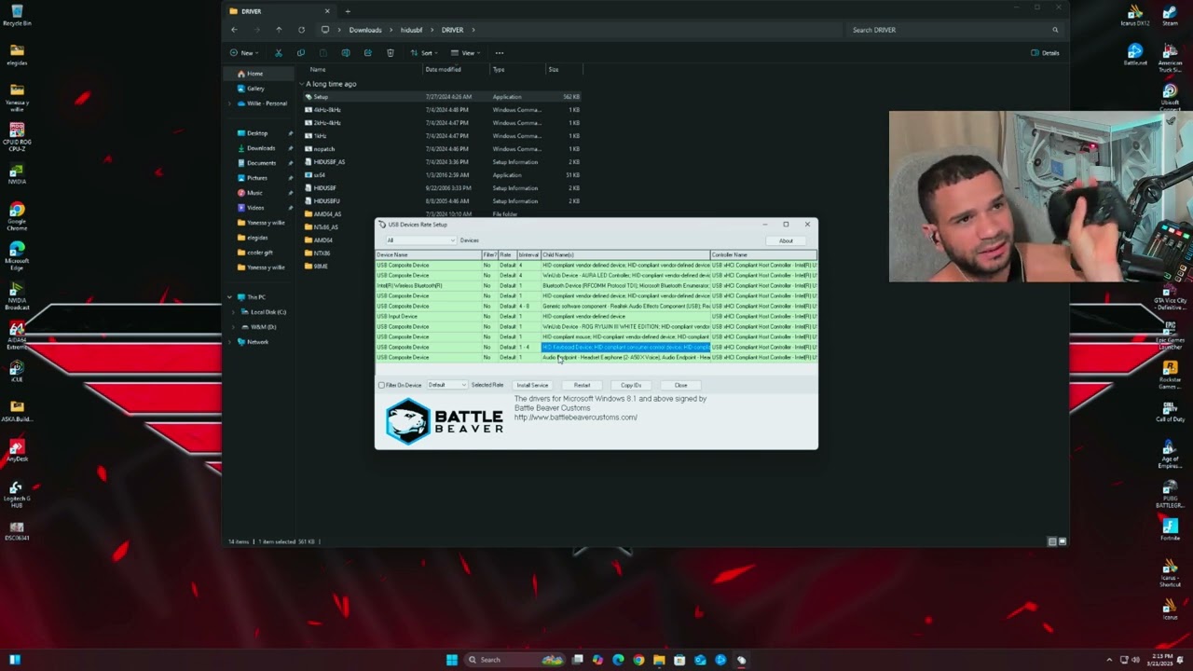This screenshot has height=671, width=1193.
Task: Click the Child Name(s) column header
Action: tap(625, 254)
